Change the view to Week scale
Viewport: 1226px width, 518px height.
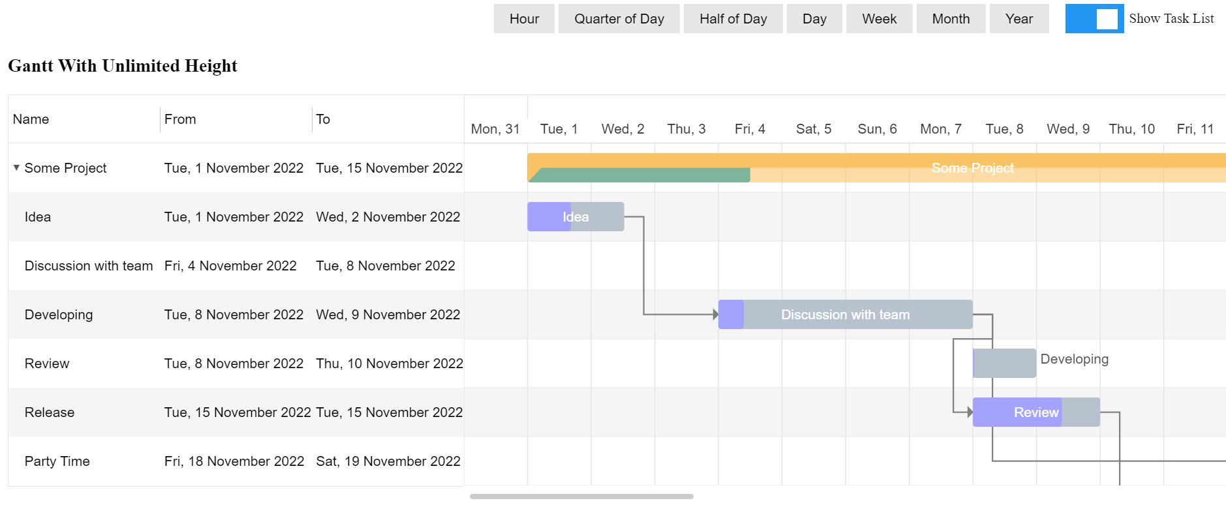(x=878, y=18)
